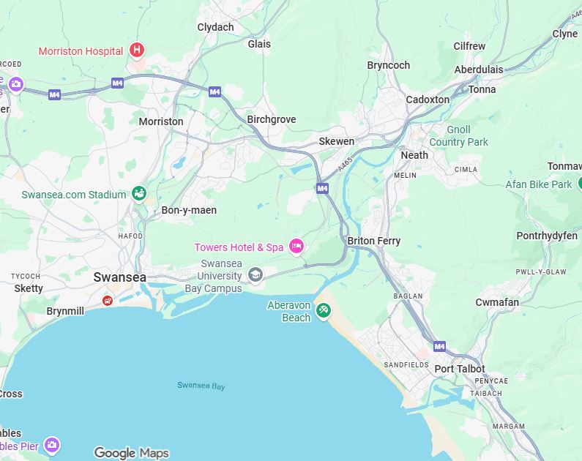This screenshot has width=582, height=461.
Task: Select the Gnoll Country Park label
Action: 459,136
